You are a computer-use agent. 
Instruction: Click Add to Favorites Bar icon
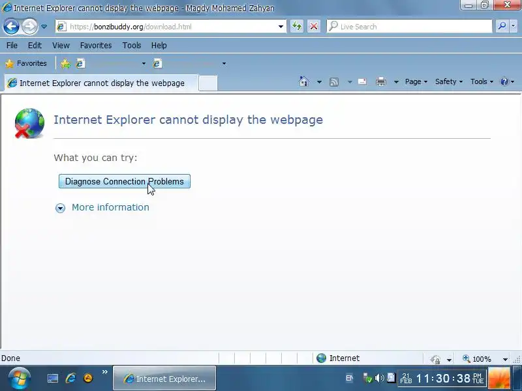[66, 63]
